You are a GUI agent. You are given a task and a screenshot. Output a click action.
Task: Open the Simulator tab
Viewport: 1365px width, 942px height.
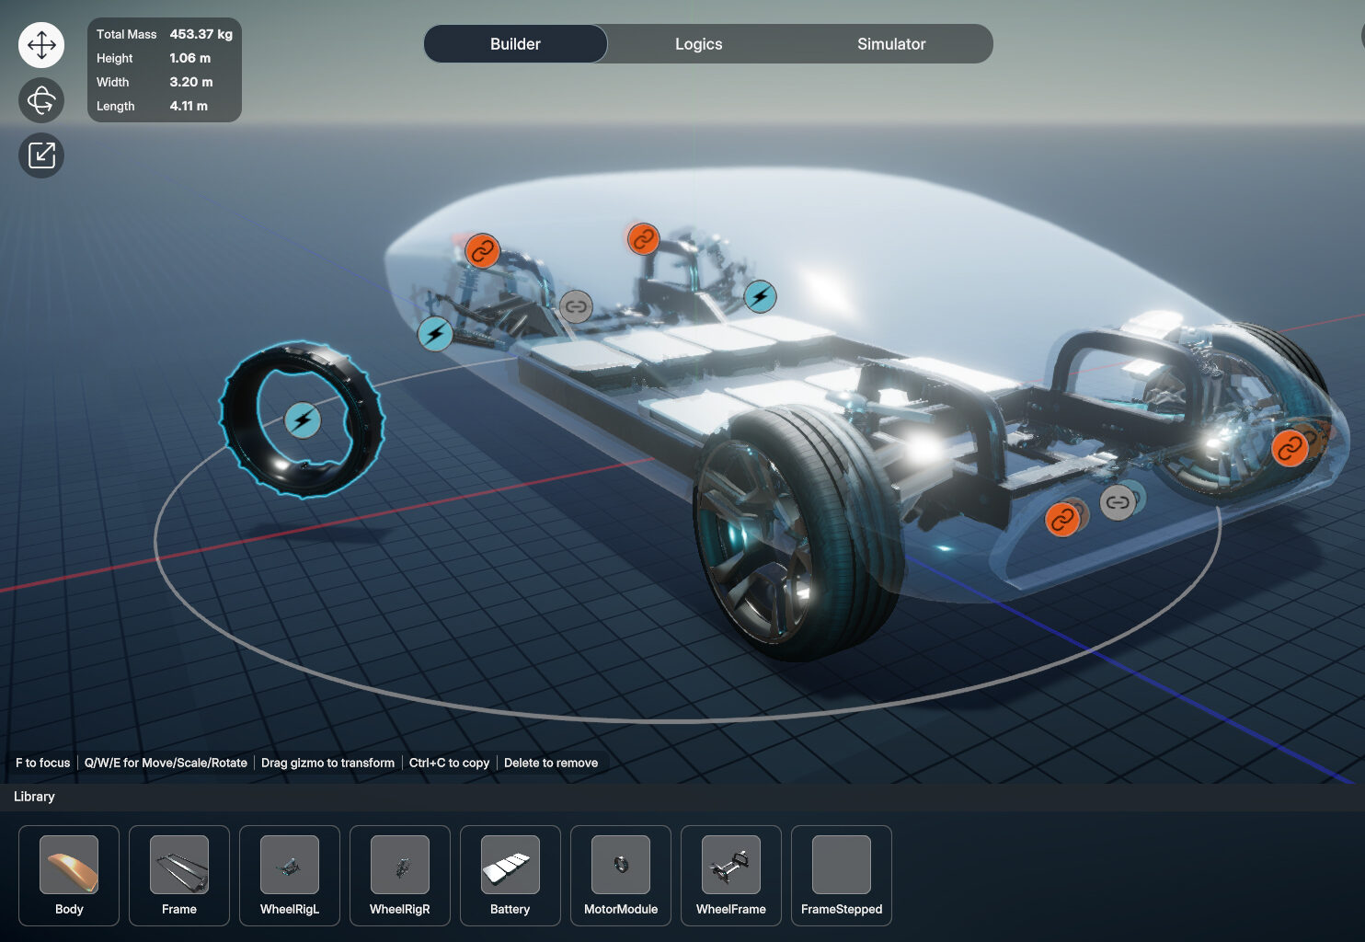(x=890, y=44)
